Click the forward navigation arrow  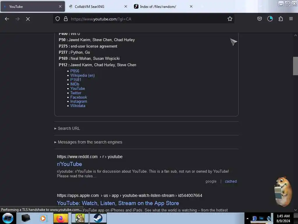pos(17,19)
